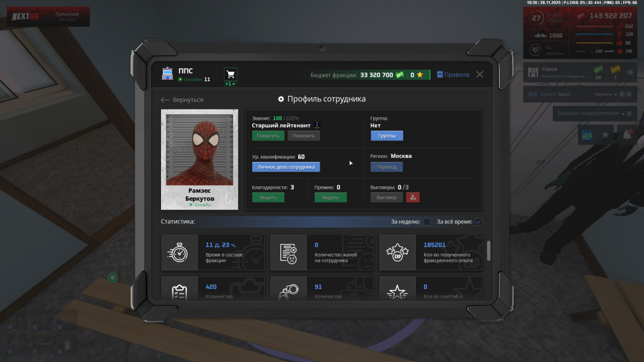644x362 pixels.
Task: Expand the +1 indicator under the cart
Action: pyautogui.click(x=230, y=84)
